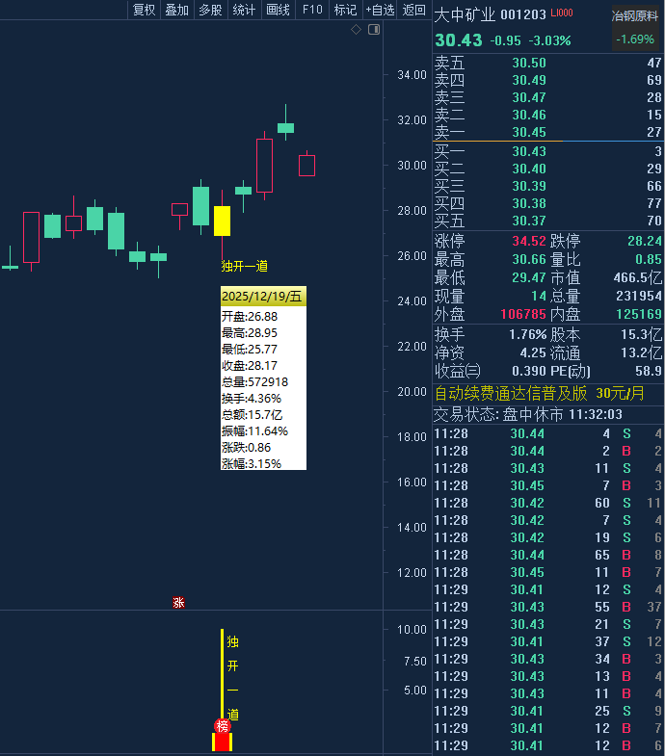Click the LI000 tag beside stock code
This screenshot has width=665, height=756.
click(561, 13)
